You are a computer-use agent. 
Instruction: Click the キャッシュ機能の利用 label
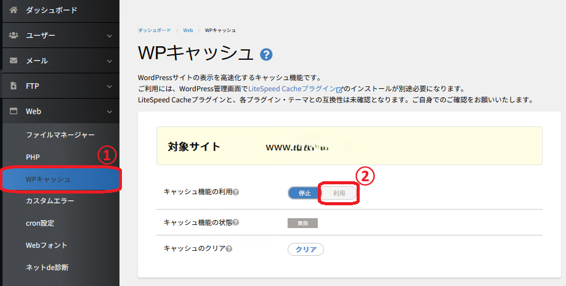(x=198, y=192)
